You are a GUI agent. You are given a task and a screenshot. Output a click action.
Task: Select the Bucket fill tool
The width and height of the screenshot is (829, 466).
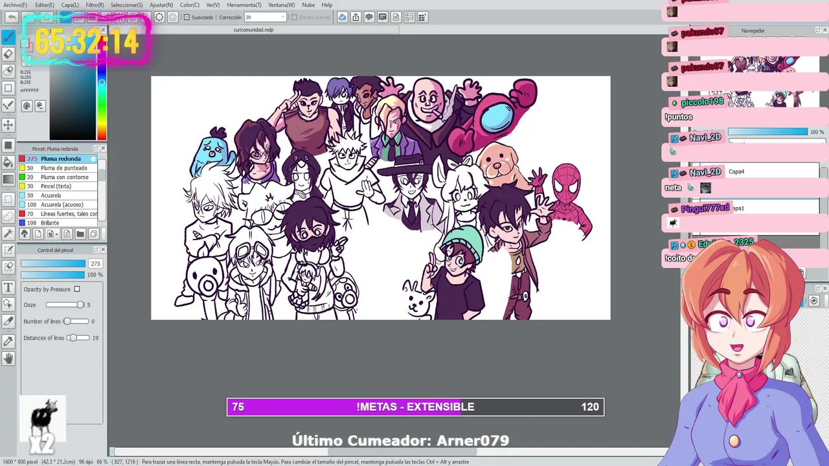(x=8, y=162)
